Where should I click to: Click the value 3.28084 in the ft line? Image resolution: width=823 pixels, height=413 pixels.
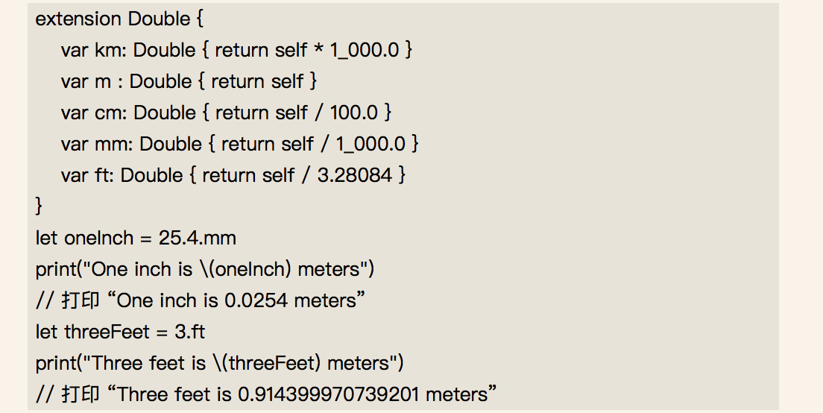(355, 175)
